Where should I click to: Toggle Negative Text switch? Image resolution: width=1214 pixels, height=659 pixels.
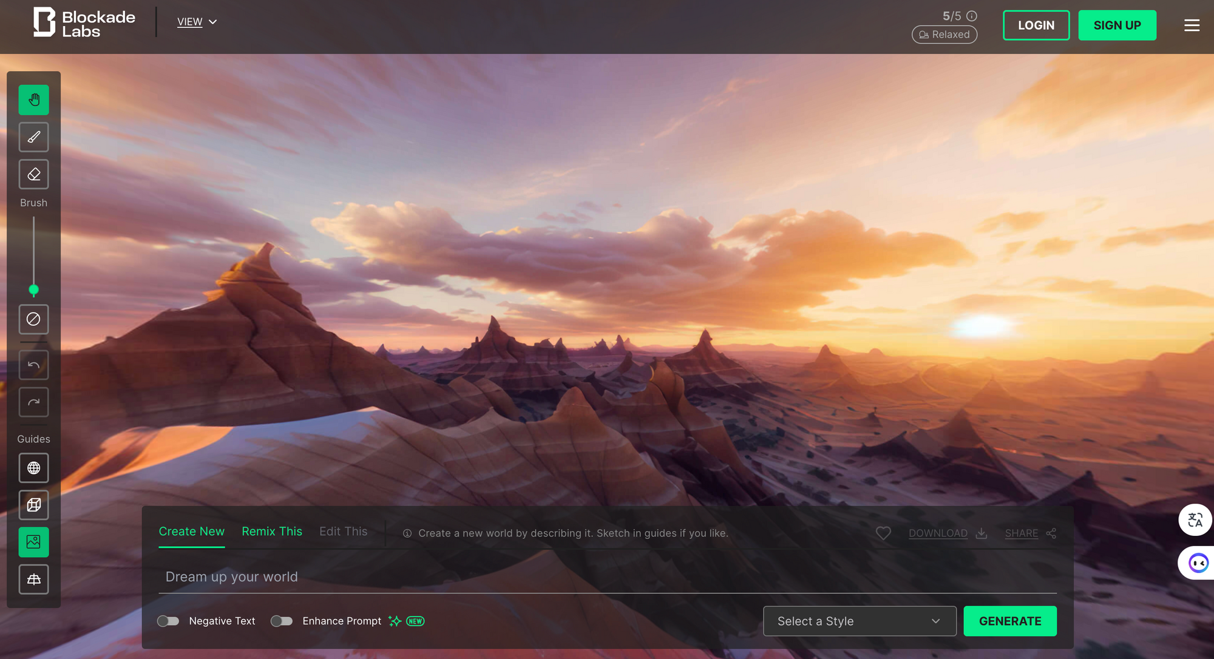point(169,621)
